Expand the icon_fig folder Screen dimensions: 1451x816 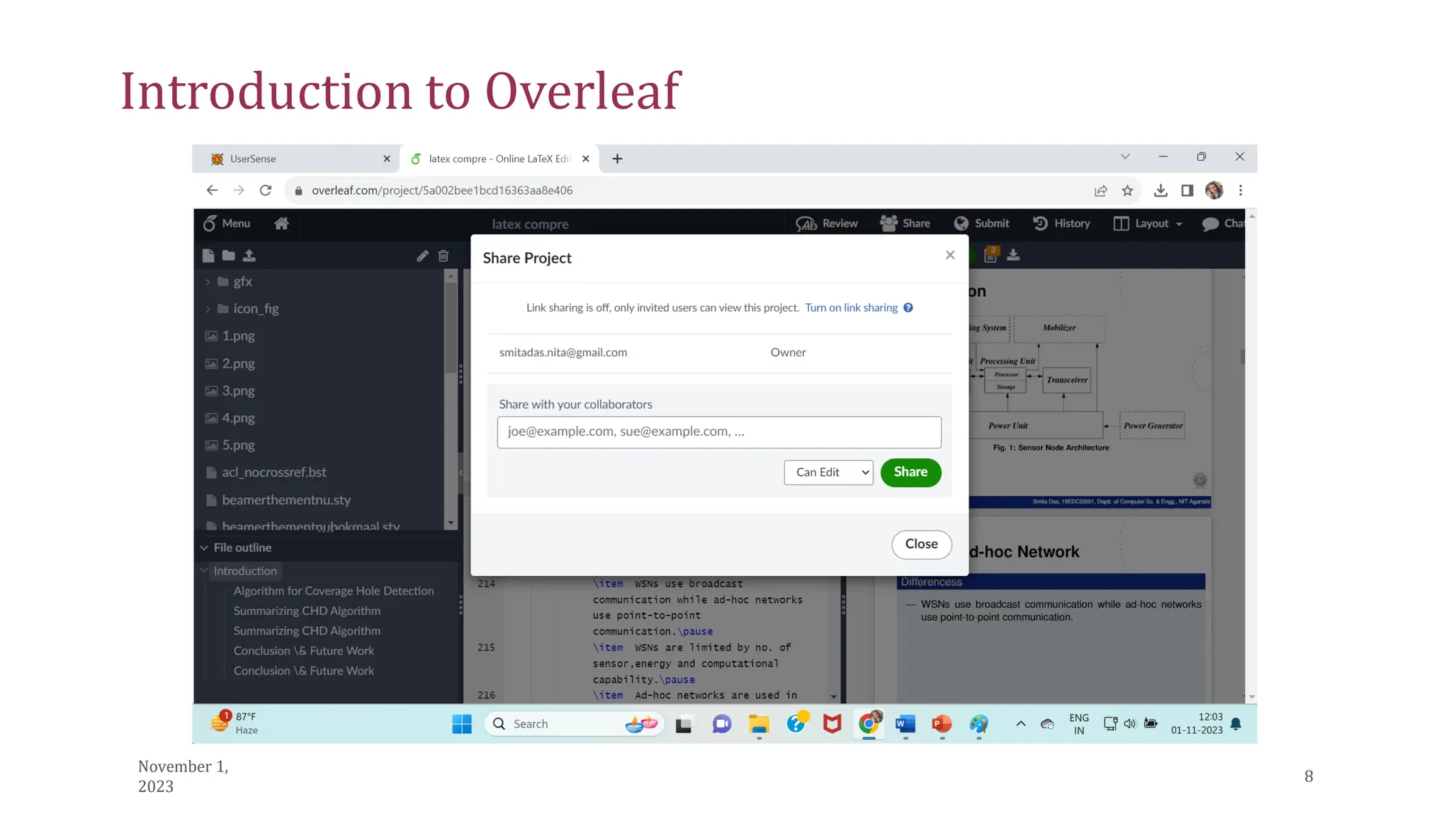click(x=208, y=309)
